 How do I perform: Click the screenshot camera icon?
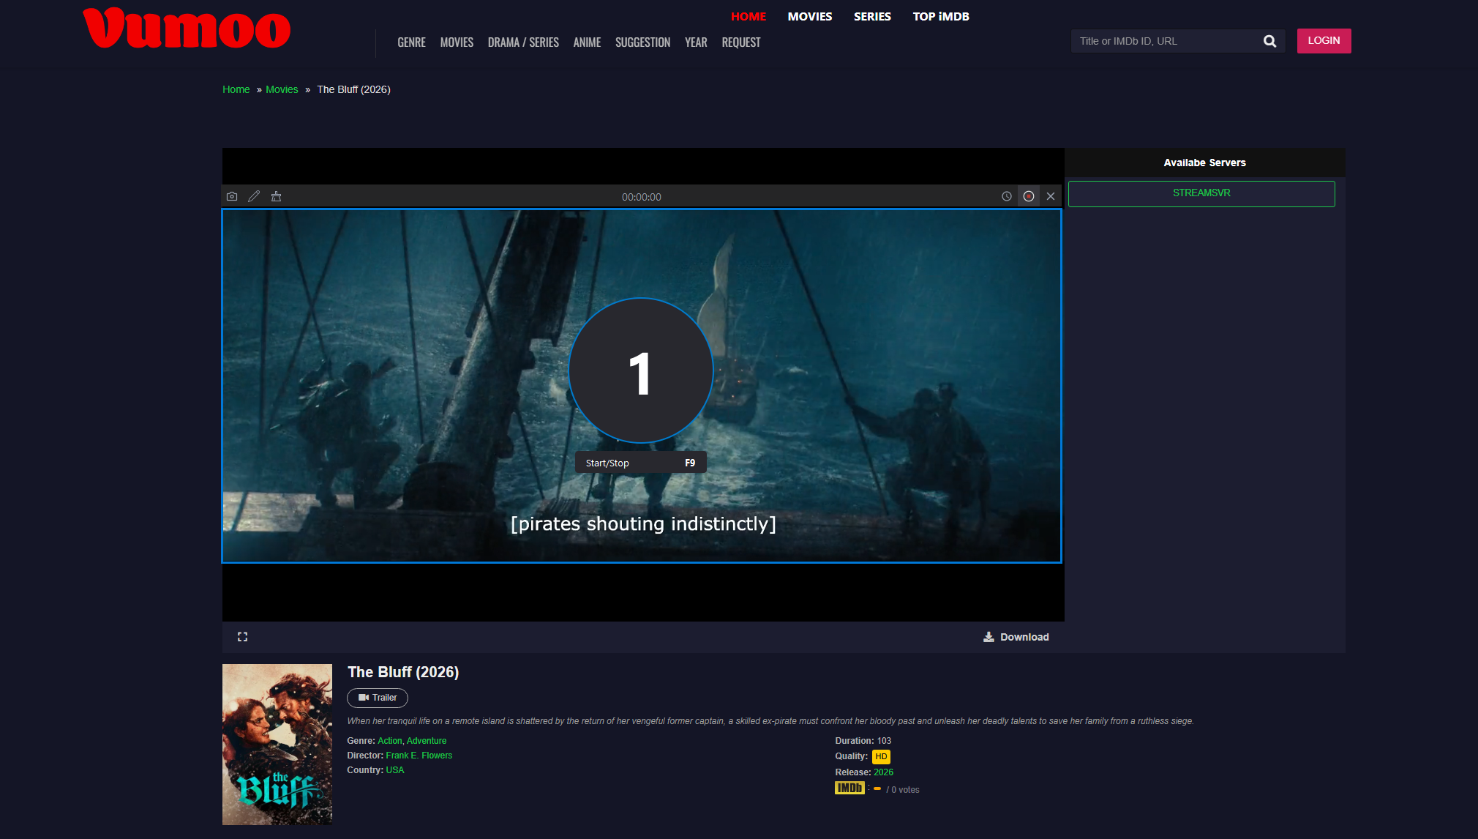pyautogui.click(x=232, y=196)
